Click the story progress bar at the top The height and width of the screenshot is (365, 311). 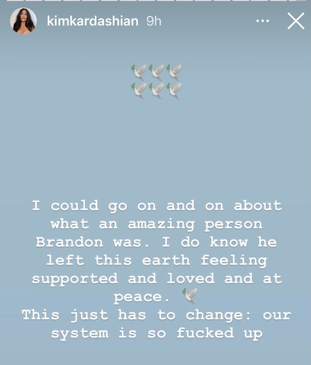coord(155,1)
